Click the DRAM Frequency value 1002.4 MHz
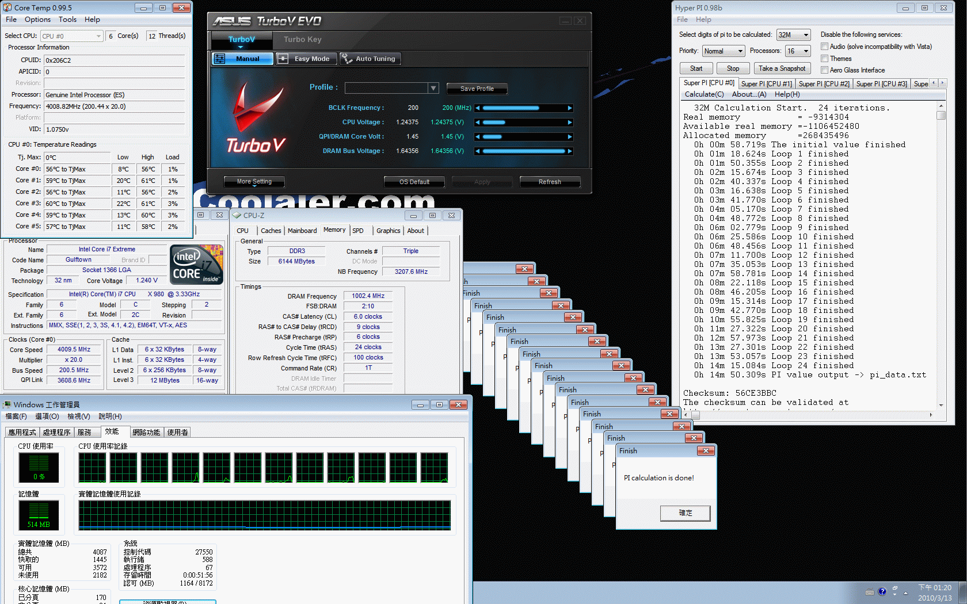 tap(368, 296)
